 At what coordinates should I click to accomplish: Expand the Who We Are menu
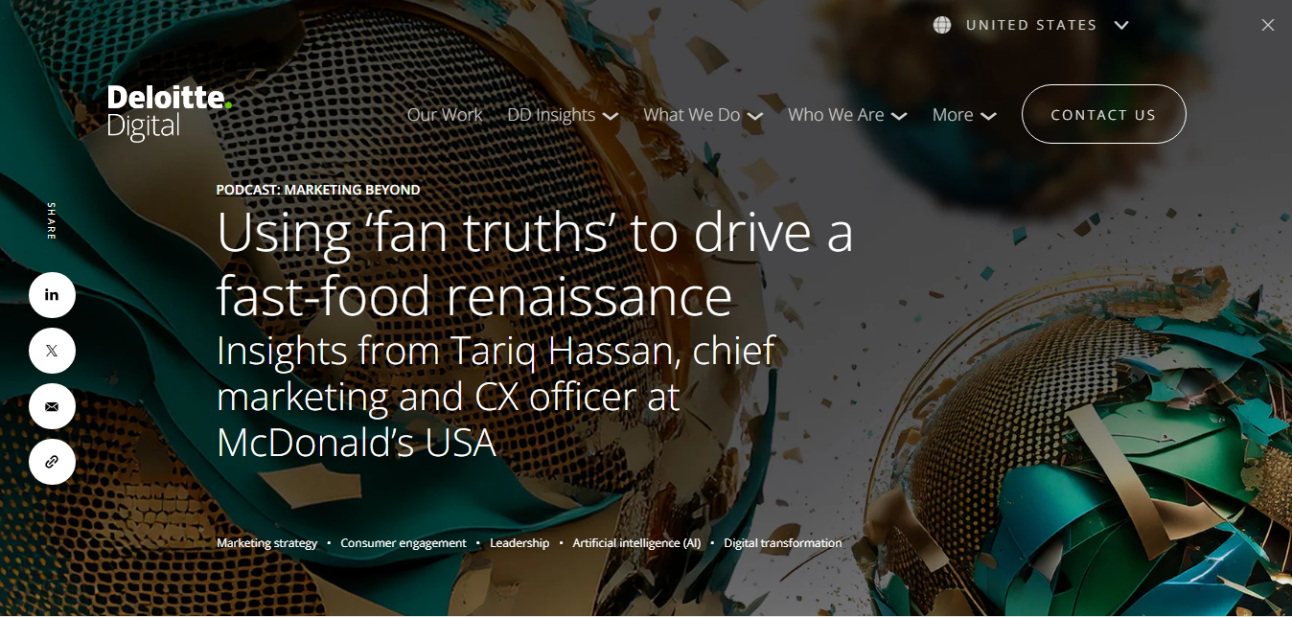tap(847, 115)
